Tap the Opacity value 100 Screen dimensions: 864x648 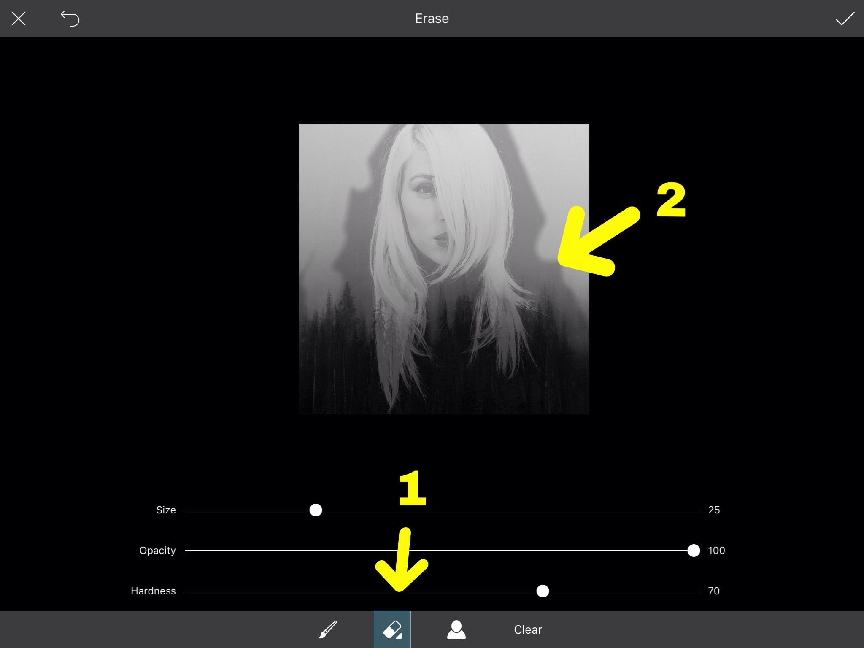click(716, 551)
